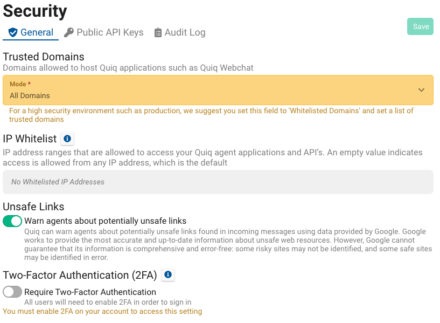
Task: Click the Whitelisted Domains suggestion text
Action: [x=211, y=115]
